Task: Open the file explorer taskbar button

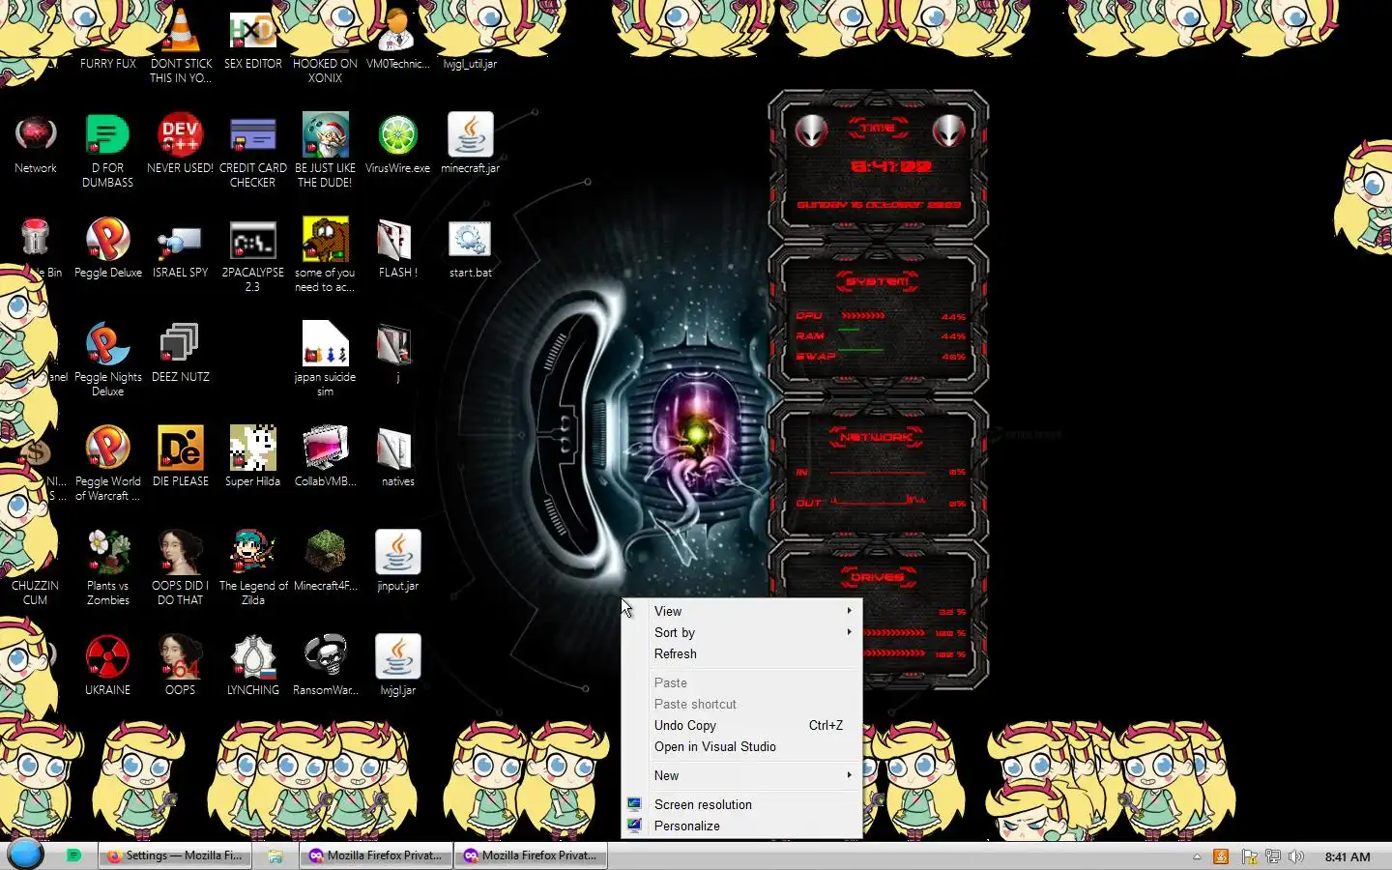Action: [x=275, y=856]
